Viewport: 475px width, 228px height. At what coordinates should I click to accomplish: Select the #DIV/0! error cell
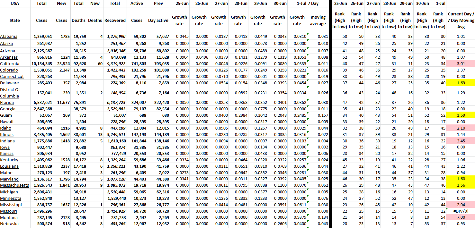click(461, 211)
